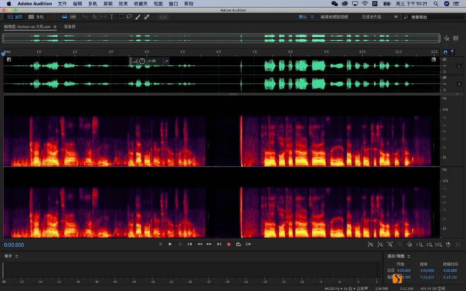Click the zoom navigator full zoom-out icon
This screenshot has height=291, width=466.
[x=447, y=38]
